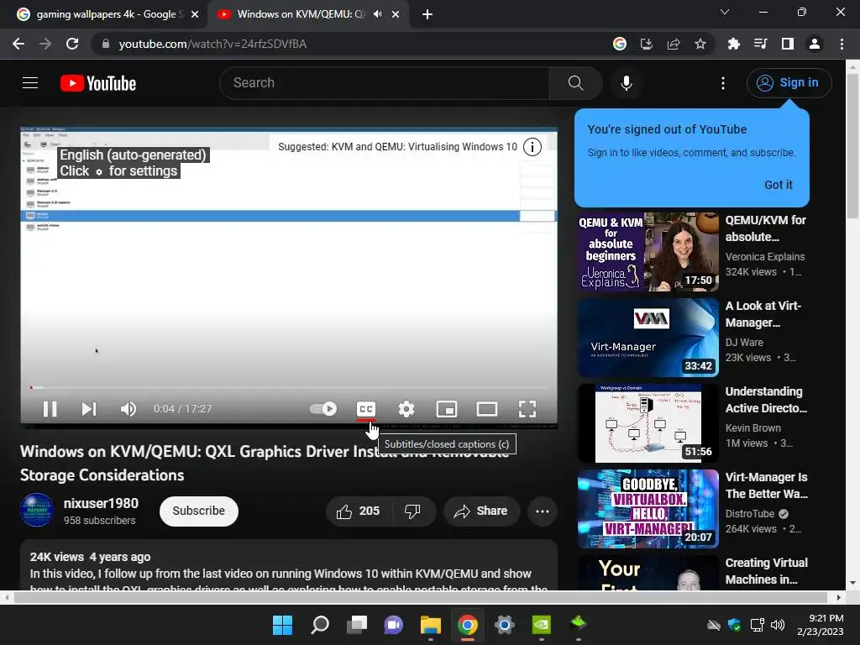Skip to the next video

click(x=89, y=409)
